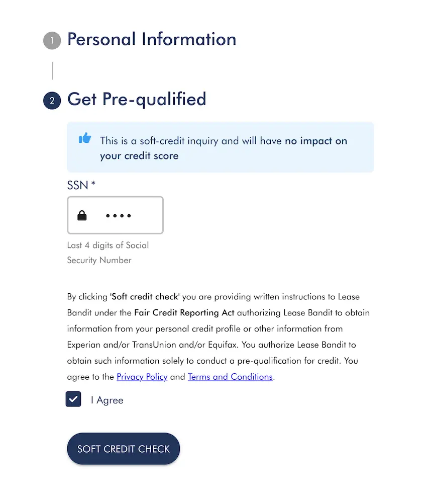This screenshot has height=503, width=428.
Task: Collapse the Get Pre-qualified section heading
Action: 137,99
